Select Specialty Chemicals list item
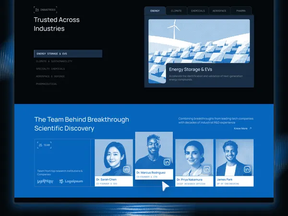This screenshot has height=216, width=288. 50,69
